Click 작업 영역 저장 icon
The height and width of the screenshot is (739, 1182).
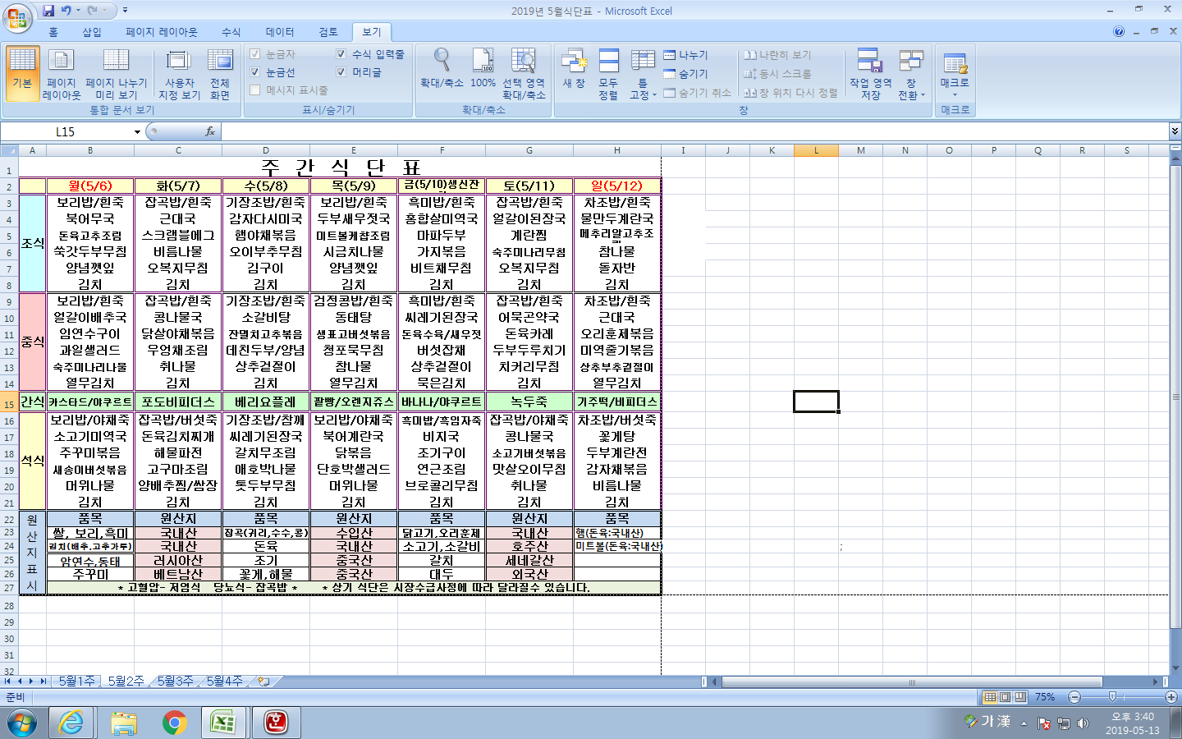[870, 74]
